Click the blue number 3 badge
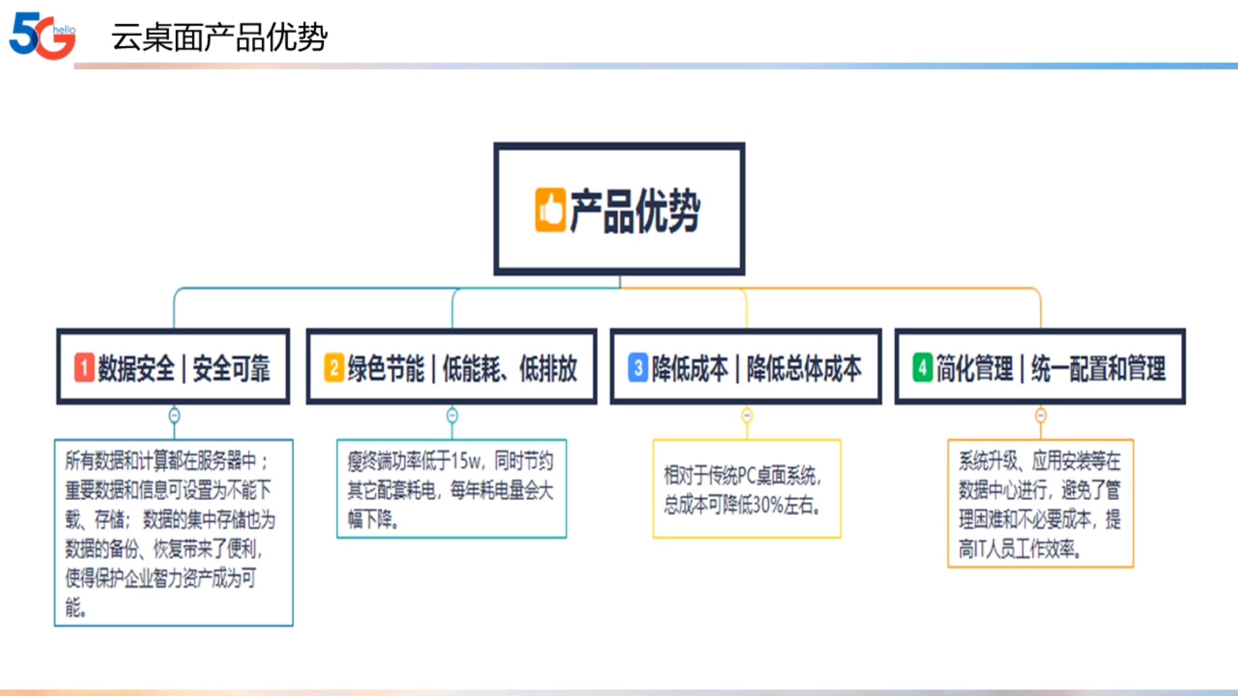Viewport: 1238px width, 696px height. (638, 368)
